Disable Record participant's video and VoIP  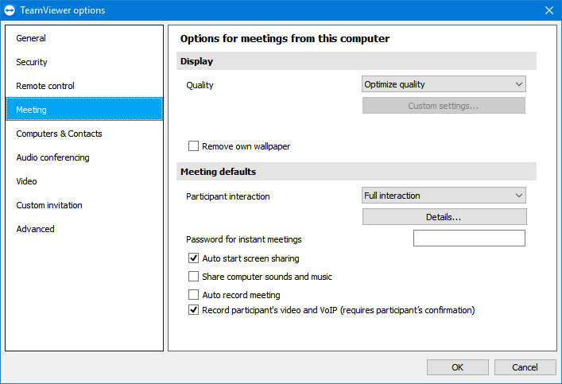193,310
